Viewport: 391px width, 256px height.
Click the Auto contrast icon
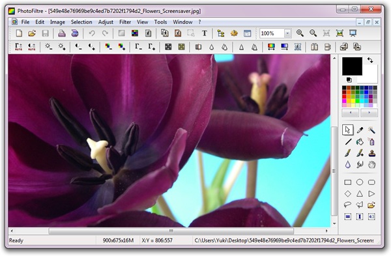coord(32,47)
